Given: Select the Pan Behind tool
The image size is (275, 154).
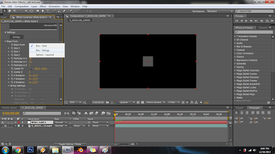Looking at the screenshot, I should click(x=31, y=11).
